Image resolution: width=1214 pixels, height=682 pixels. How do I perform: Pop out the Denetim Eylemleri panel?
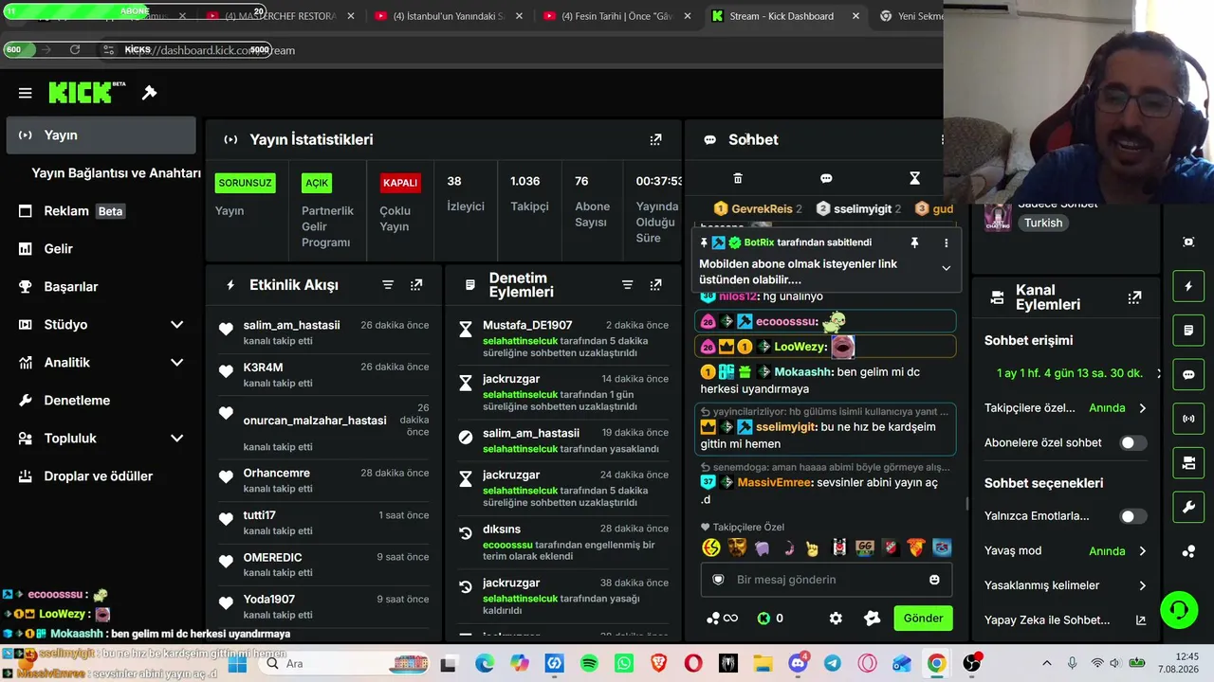coord(655,285)
